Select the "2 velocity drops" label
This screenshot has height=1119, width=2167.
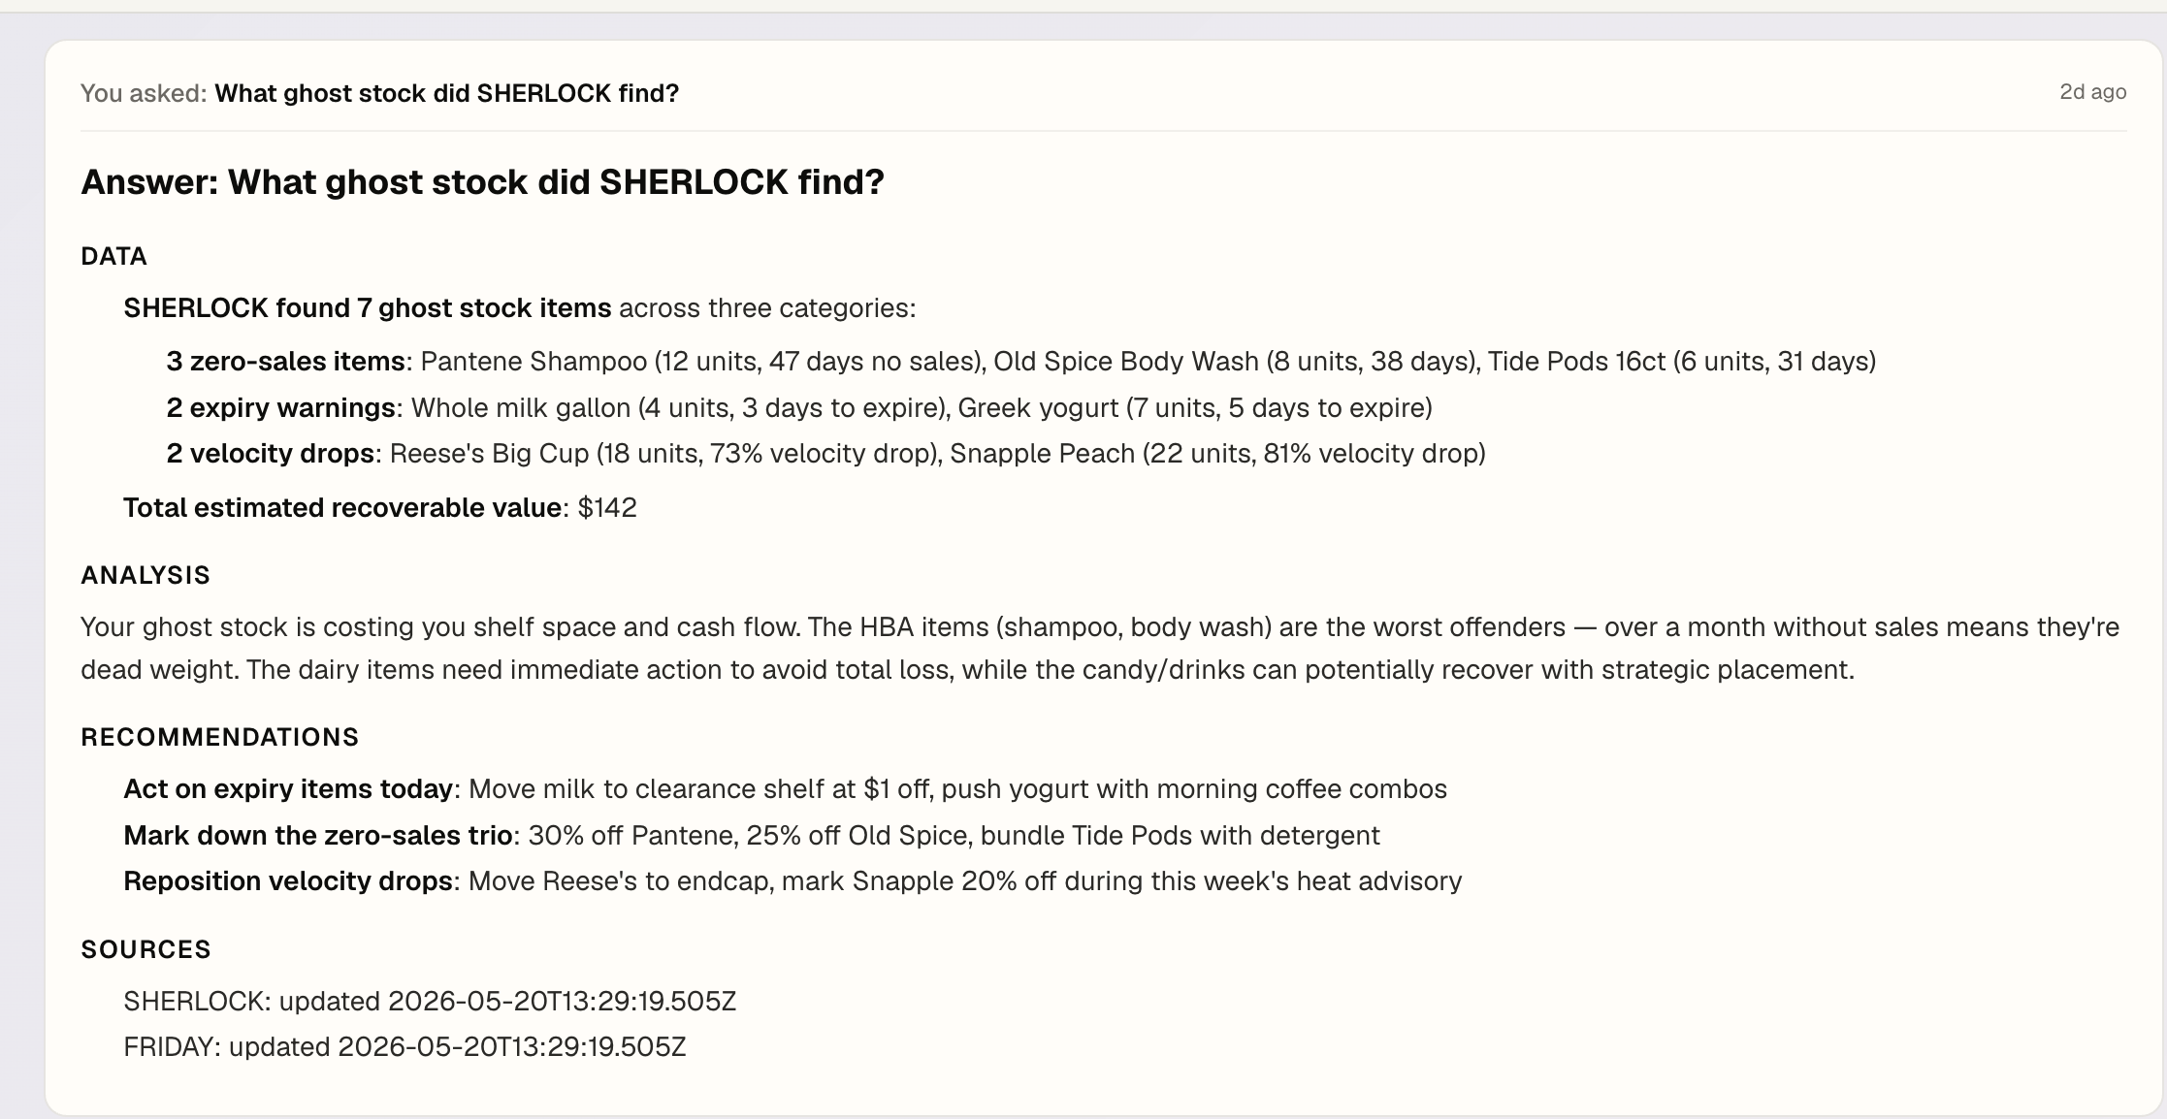click(x=270, y=453)
